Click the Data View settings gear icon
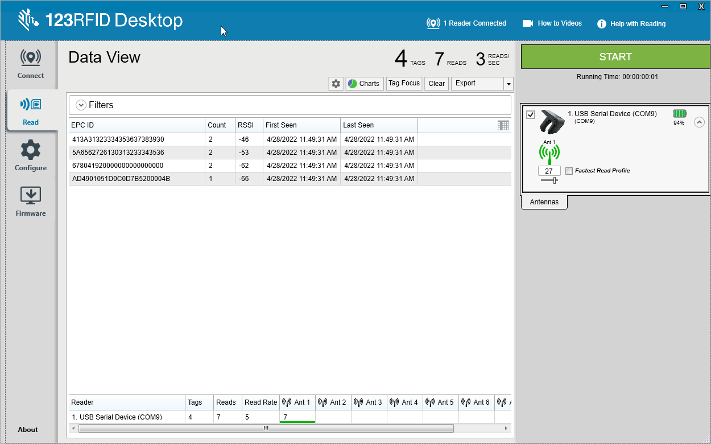Screen dimensions: 711x444 click(x=336, y=84)
